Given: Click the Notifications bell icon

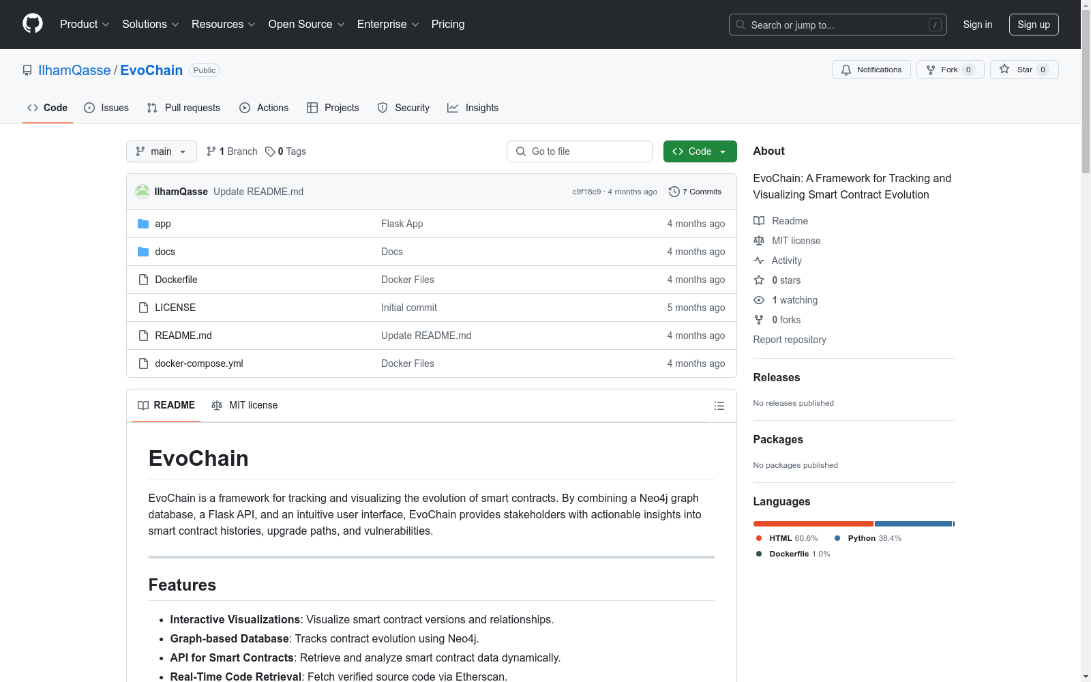Looking at the screenshot, I should pos(846,70).
